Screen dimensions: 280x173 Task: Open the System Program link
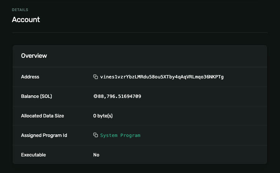point(120,135)
